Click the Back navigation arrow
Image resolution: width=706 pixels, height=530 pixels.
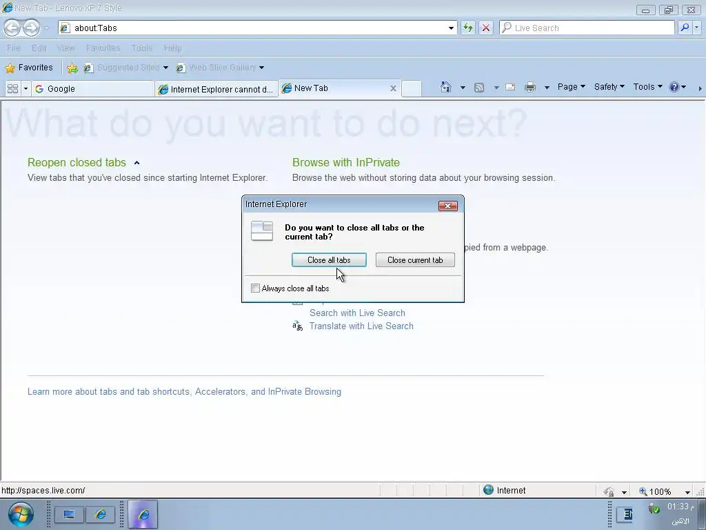tap(12, 28)
